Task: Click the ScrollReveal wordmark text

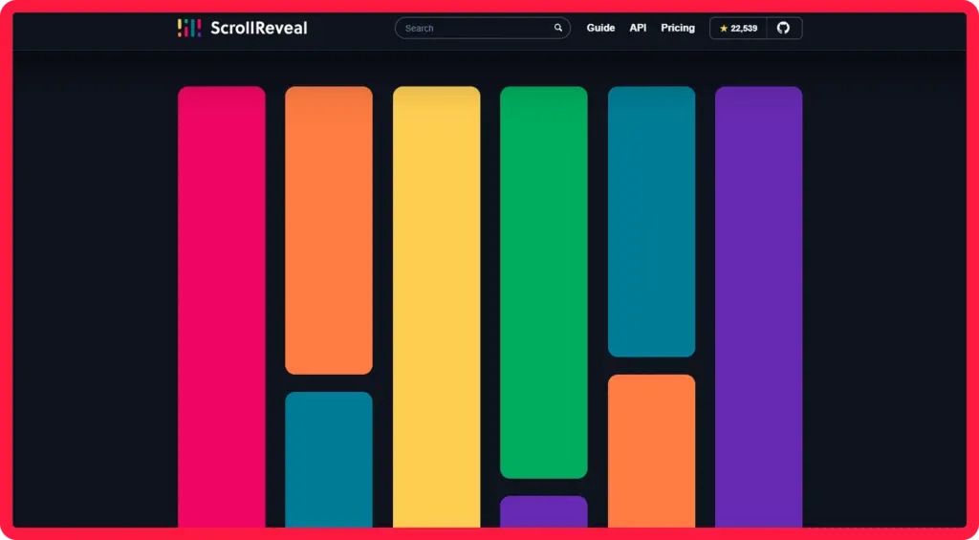Action: (259, 28)
